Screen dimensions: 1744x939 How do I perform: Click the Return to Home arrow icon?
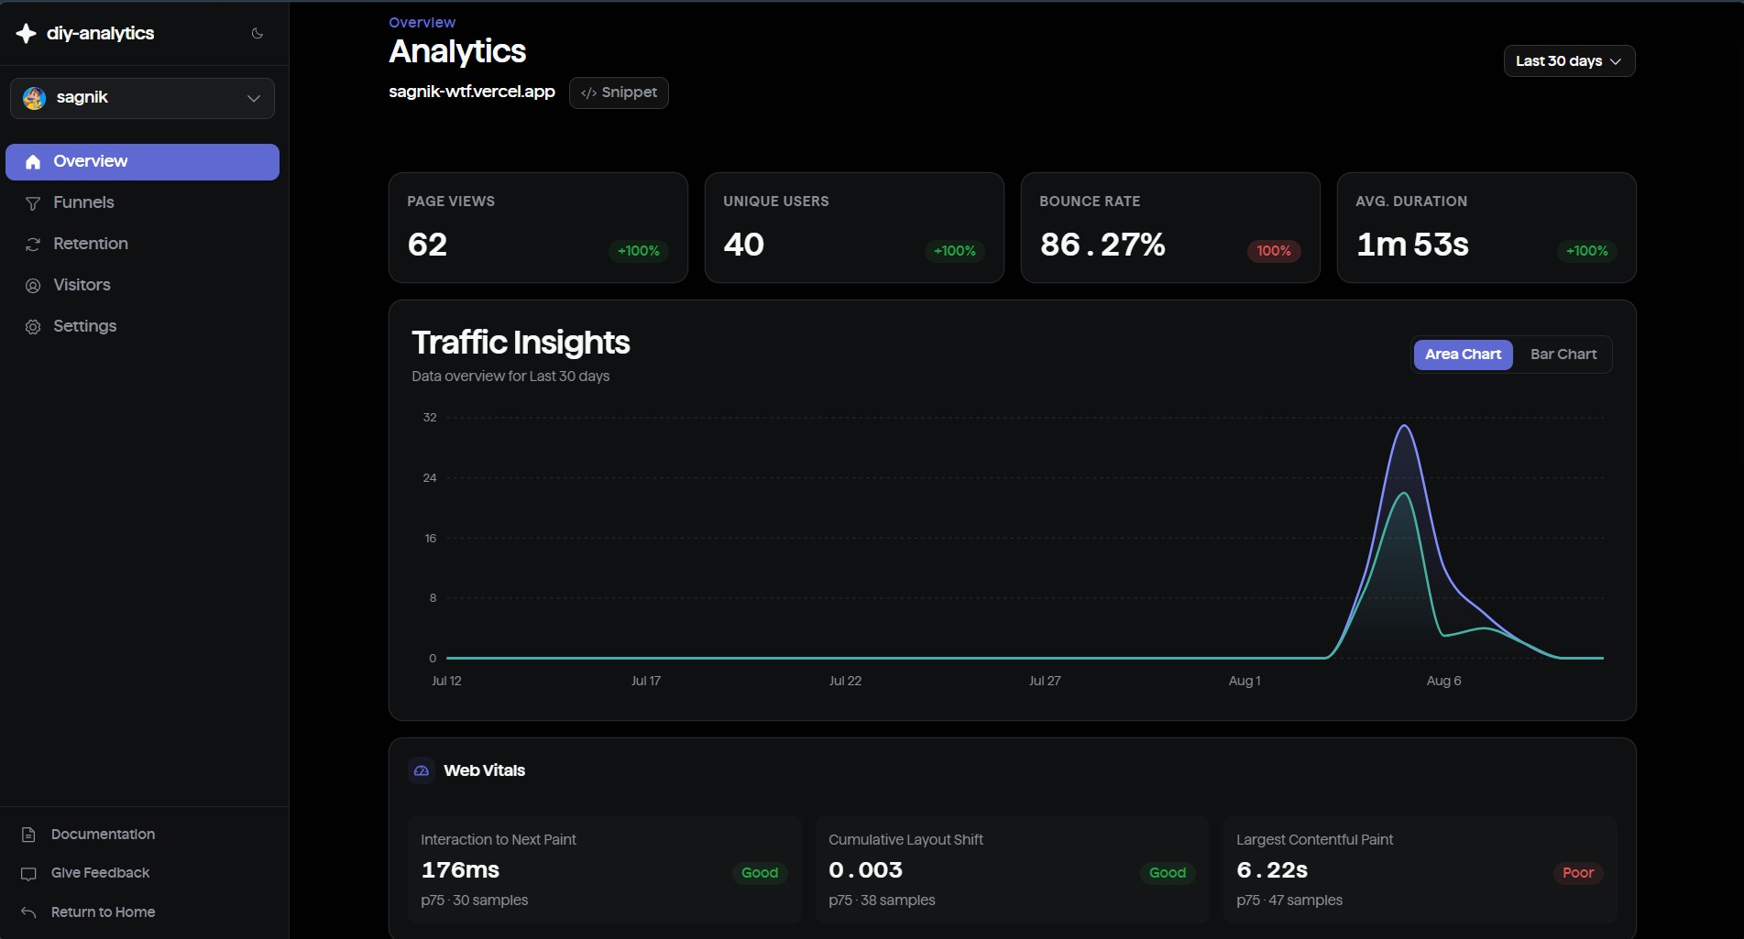pyautogui.click(x=28, y=912)
